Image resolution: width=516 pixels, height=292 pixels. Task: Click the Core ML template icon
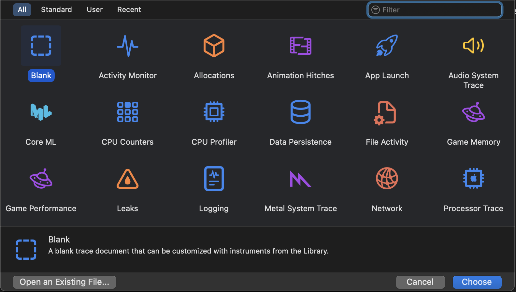click(x=41, y=112)
